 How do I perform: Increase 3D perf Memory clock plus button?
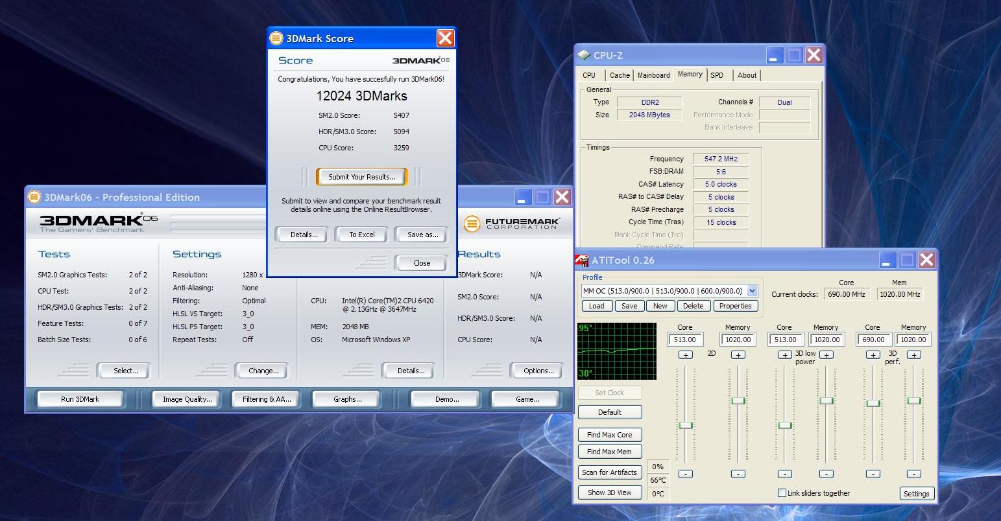pos(913,354)
